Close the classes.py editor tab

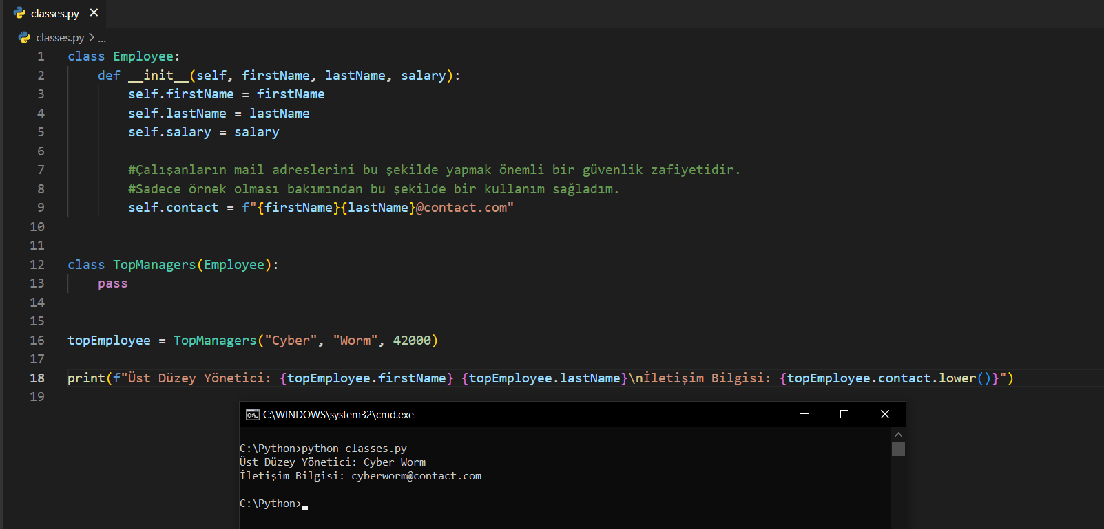tap(94, 13)
